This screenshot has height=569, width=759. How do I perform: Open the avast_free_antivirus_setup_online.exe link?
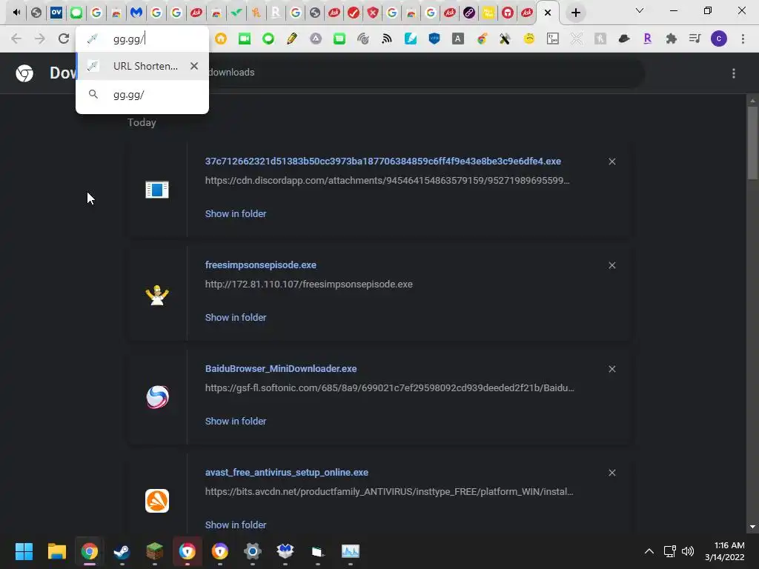click(287, 472)
